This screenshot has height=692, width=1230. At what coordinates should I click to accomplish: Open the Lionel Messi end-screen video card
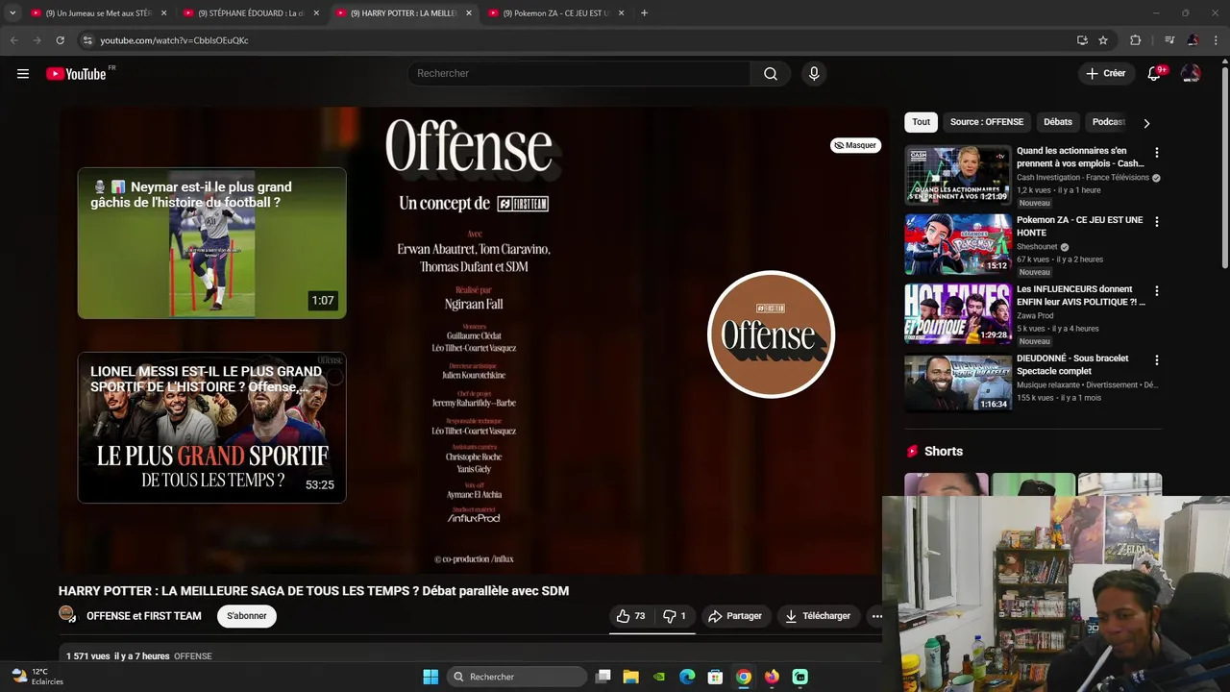click(x=211, y=428)
